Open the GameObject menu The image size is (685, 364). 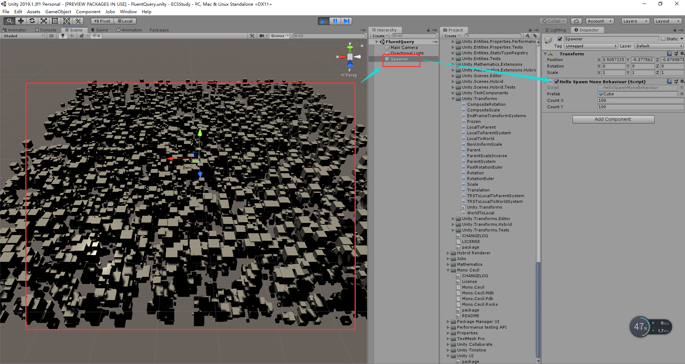[58, 11]
